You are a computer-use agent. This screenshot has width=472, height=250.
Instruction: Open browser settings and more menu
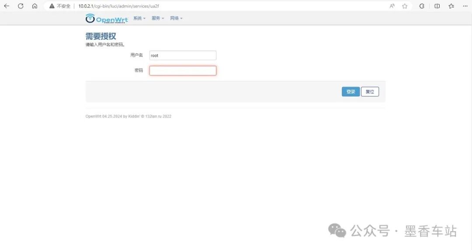click(x=465, y=6)
